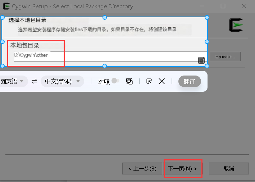The image size is (255, 182).
Task: Go back with 上一步(B)
Action: [x=142, y=168]
